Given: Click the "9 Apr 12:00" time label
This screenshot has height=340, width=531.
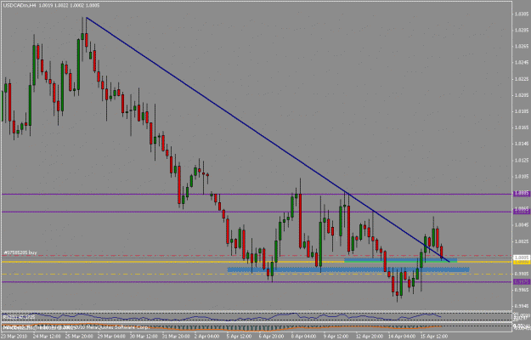Looking at the screenshot, I should [337, 337].
